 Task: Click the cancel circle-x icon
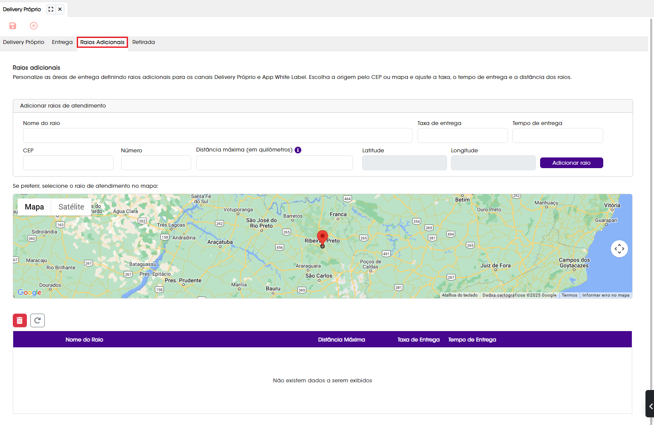click(x=34, y=26)
